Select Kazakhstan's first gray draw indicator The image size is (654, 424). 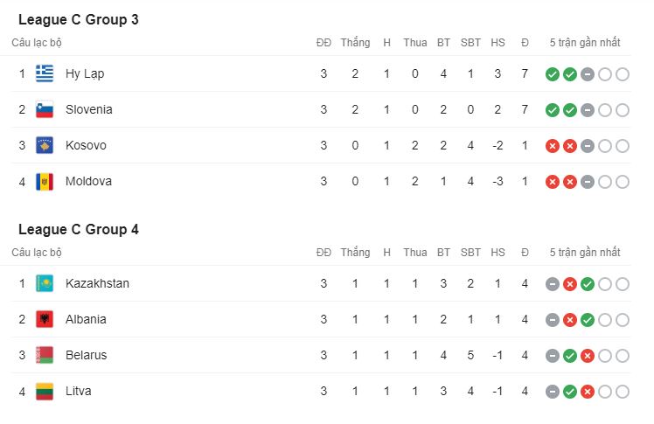[553, 284]
